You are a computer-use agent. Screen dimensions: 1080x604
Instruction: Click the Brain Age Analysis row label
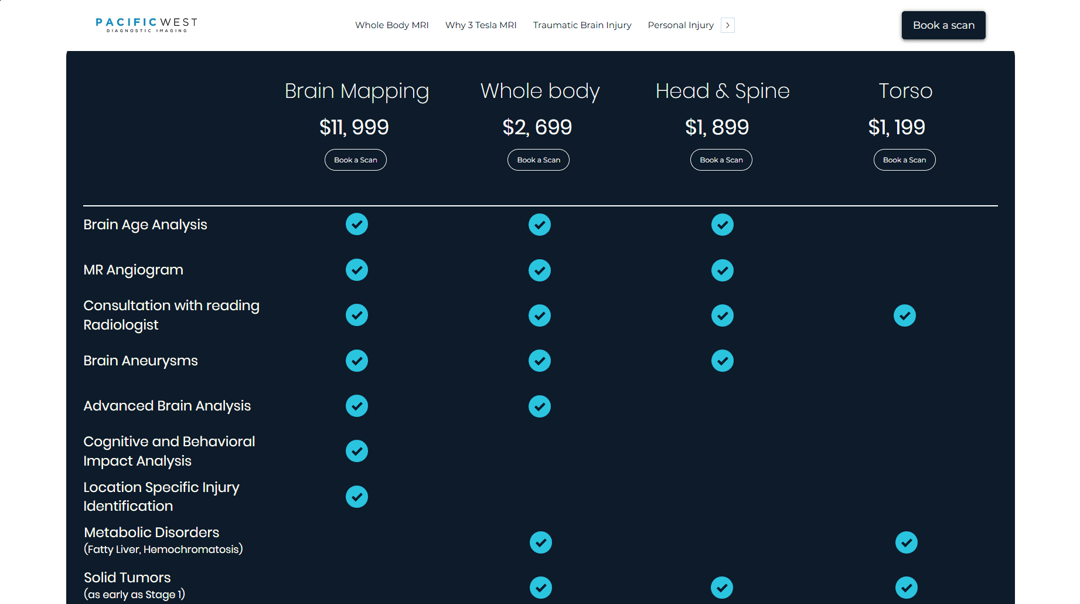145,225
